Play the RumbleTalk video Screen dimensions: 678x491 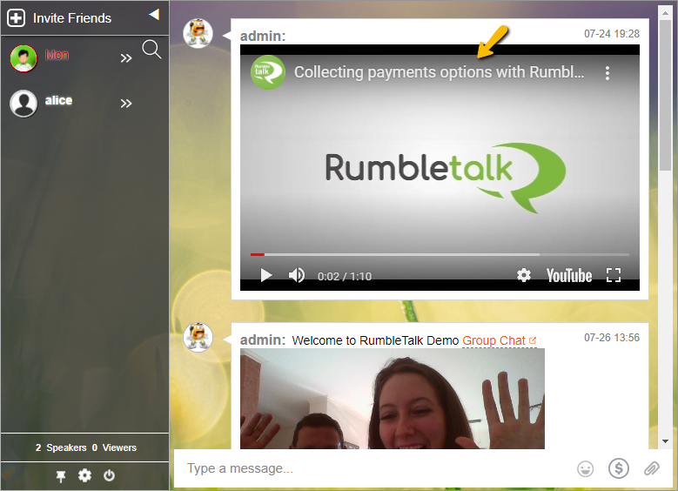[266, 275]
